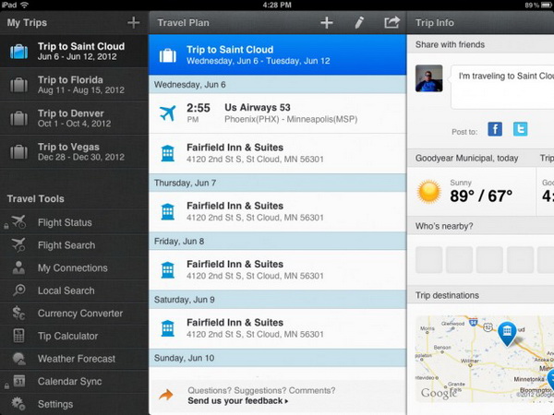The height and width of the screenshot is (415, 554).
Task: Open Currency Converter label
Action: pyautogui.click(x=80, y=314)
